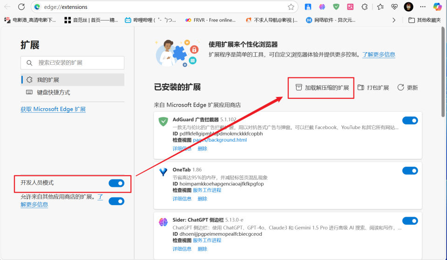Click 打包扩展 button
This screenshot has height=260, width=447.
373,88
